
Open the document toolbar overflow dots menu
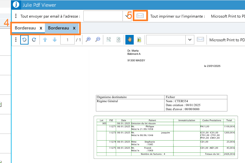[16, 40]
